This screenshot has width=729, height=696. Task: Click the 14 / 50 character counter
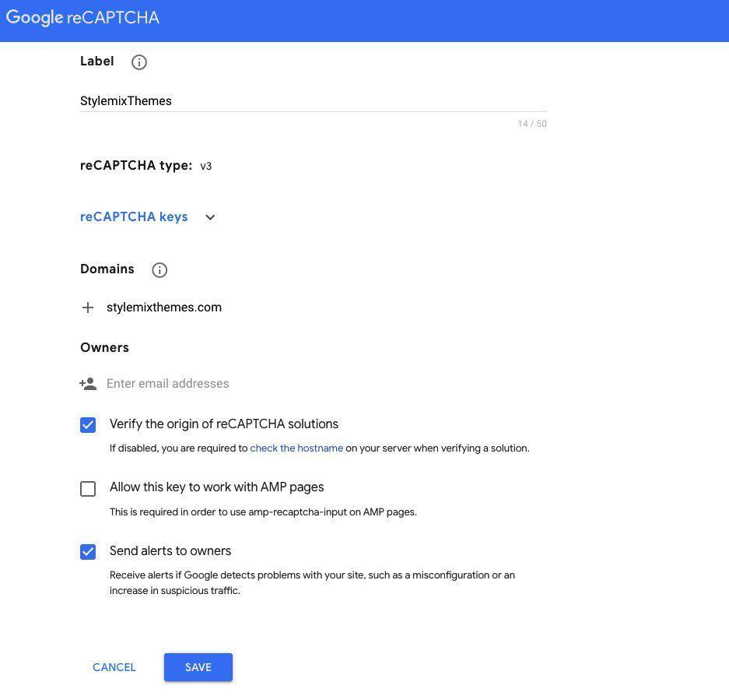532,124
